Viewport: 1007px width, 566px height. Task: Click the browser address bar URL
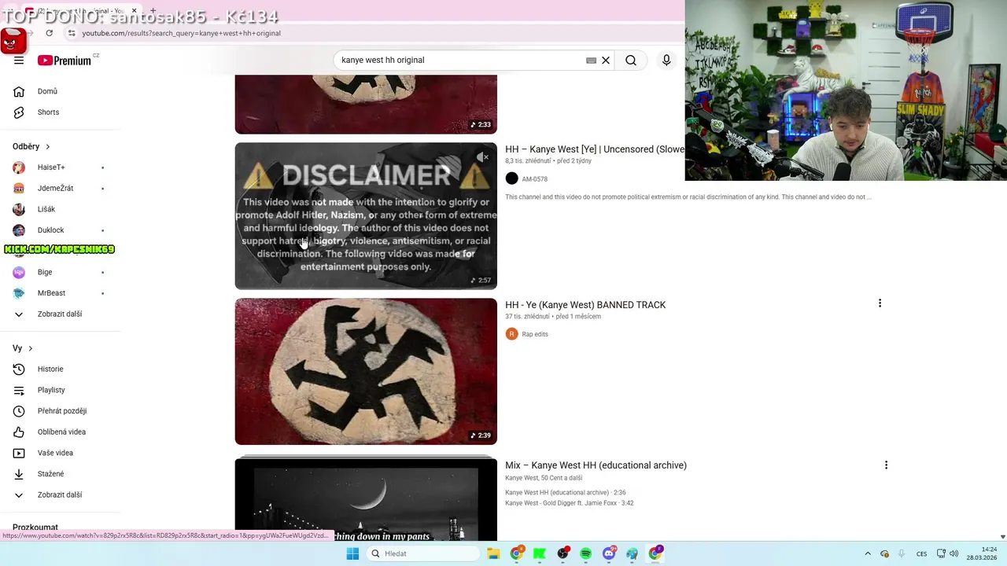pos(181,33)
